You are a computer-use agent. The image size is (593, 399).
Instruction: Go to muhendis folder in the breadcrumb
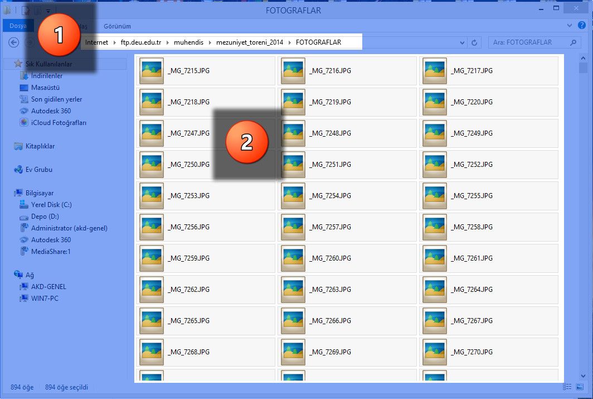pyautogui.click(x=188, y=42)
